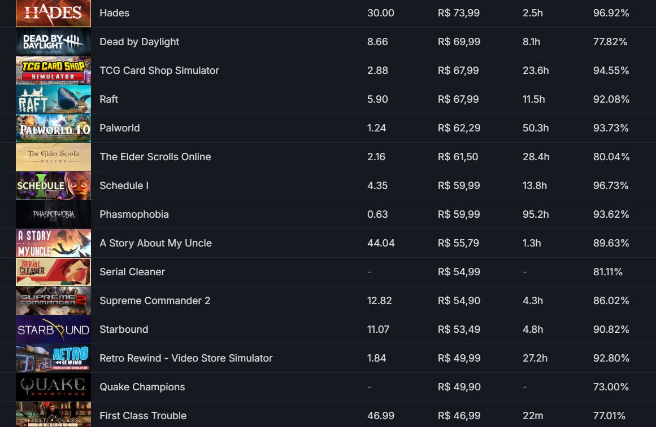This screenshot has height=427, width=656.
Task: Click the Supreme Commander 2 title
Action: (x=155, y=301)
